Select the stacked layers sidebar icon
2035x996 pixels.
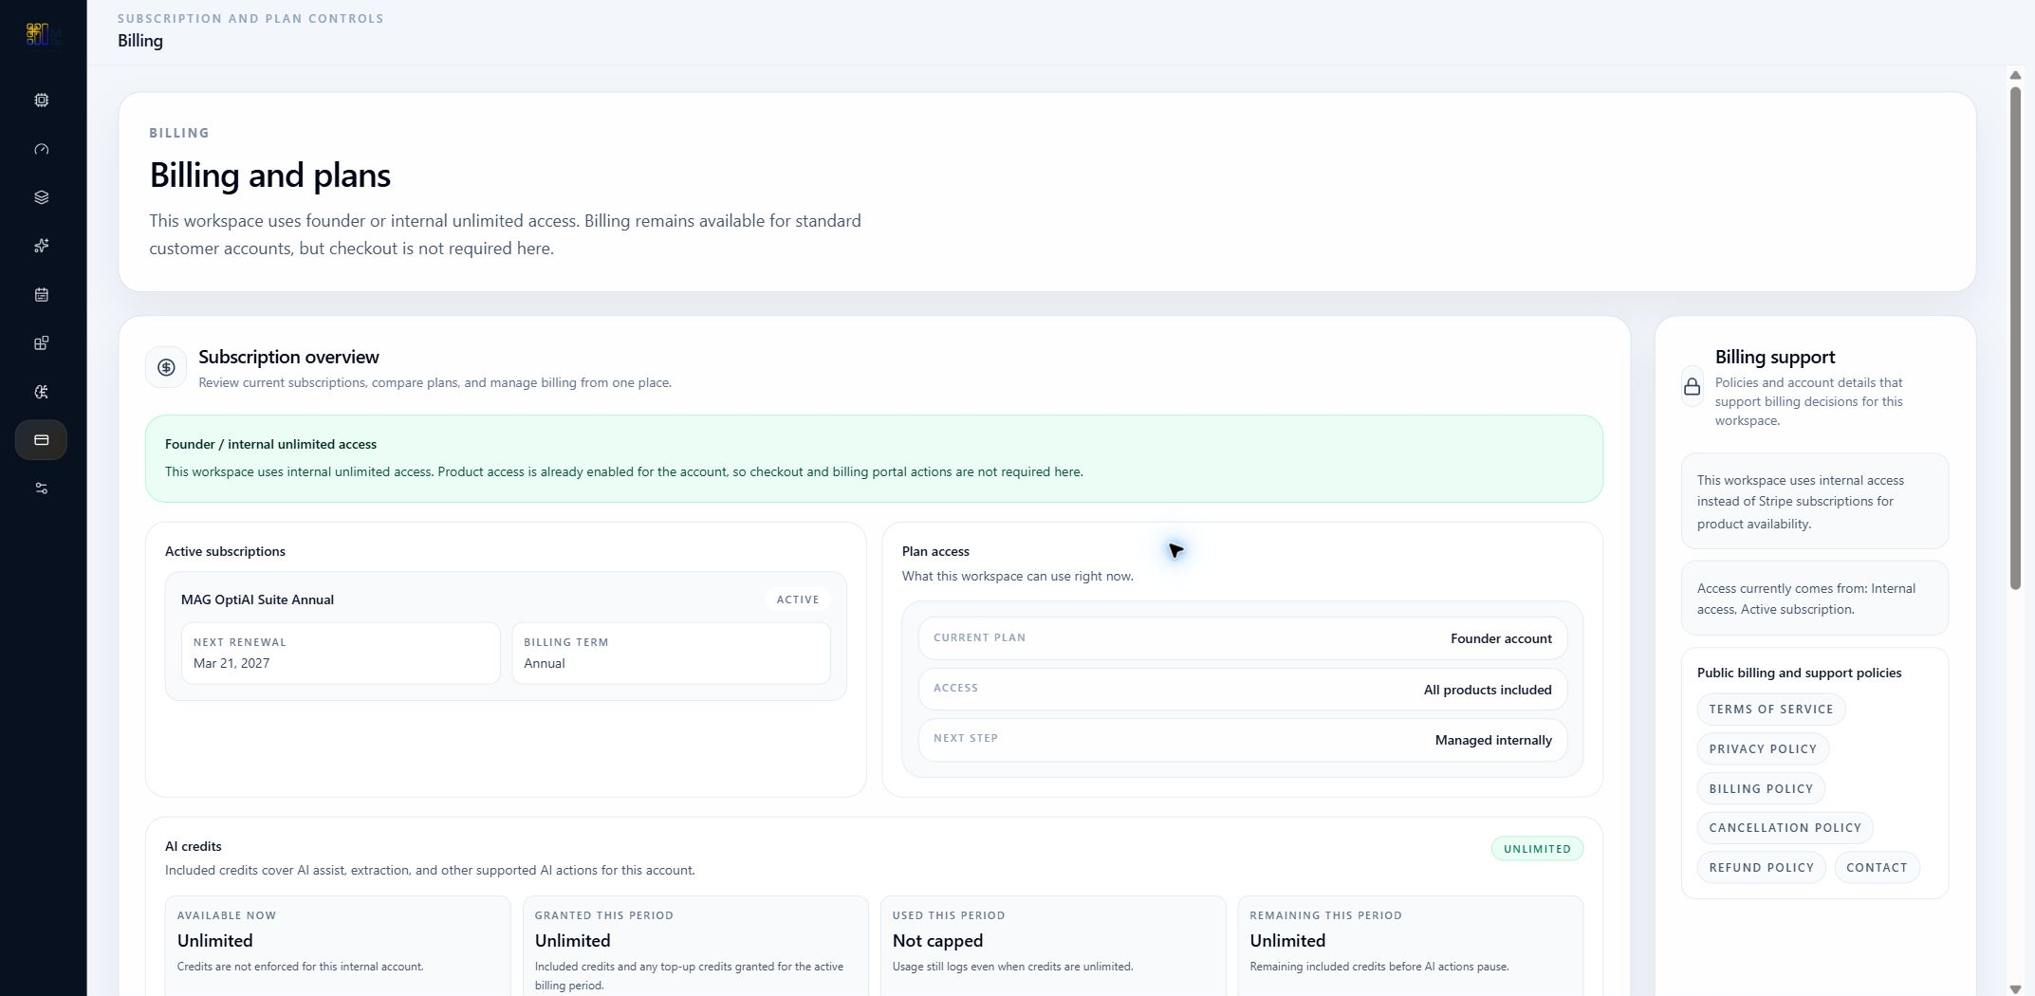point(41,197)
